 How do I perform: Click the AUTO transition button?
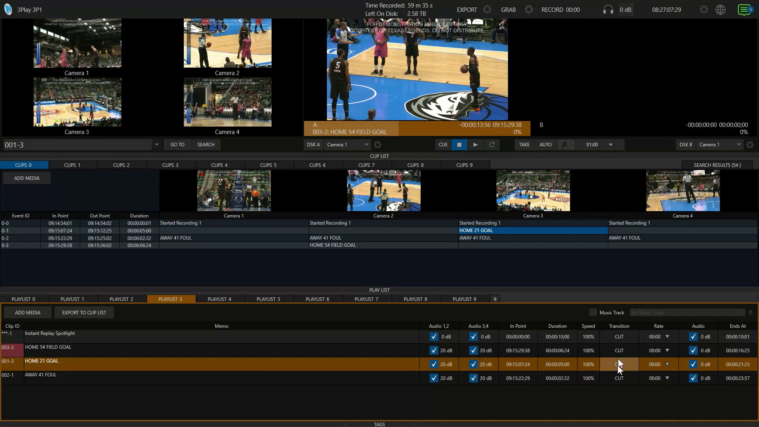click(546, 145)
